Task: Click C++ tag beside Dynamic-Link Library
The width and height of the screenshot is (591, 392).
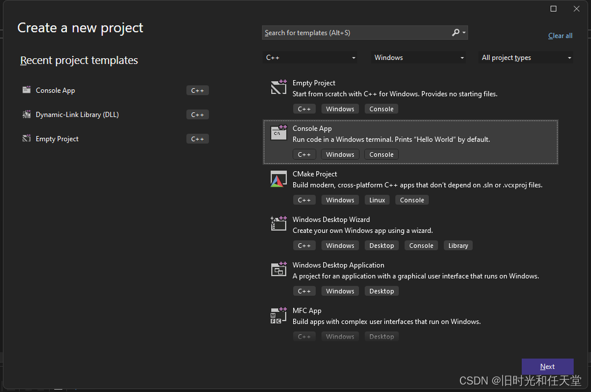Action: click(x=197, y=115)
